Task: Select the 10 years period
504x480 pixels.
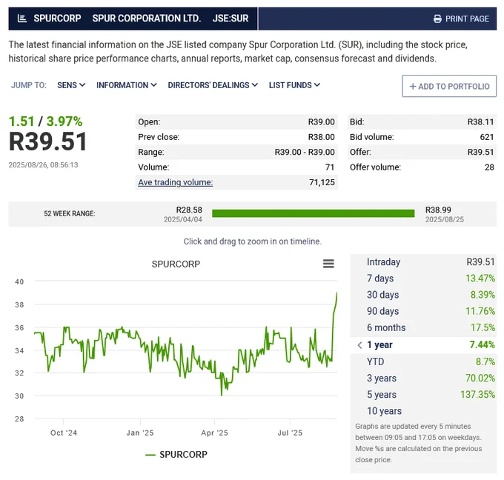Action: 423,411
